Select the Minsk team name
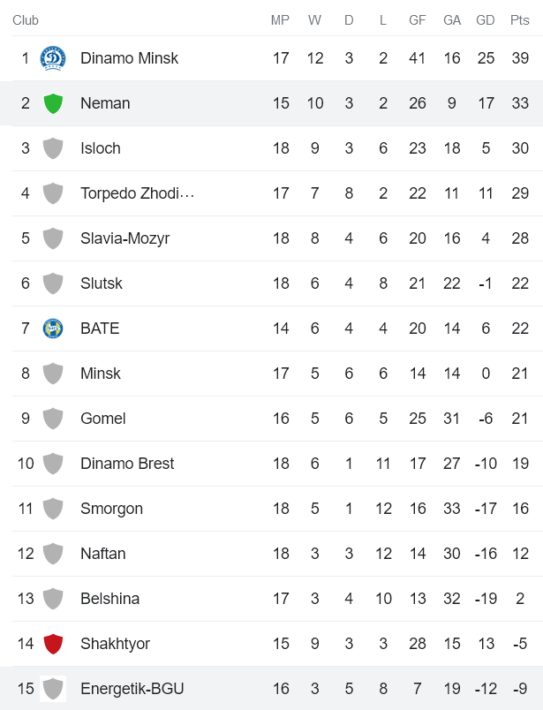The width and height of the screenshot is (543, 710). [101, 374]
